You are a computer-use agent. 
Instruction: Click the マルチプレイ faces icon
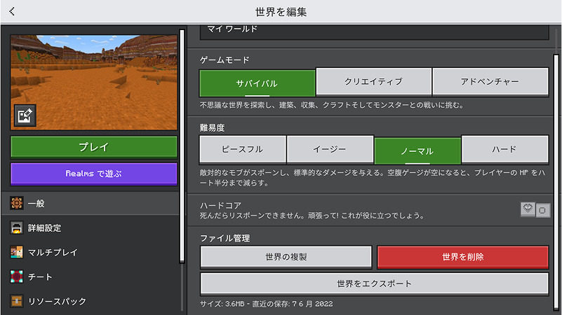[x=16, y=252]
